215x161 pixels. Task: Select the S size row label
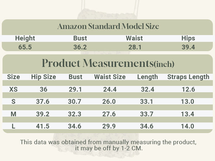[x=14, y=102]
